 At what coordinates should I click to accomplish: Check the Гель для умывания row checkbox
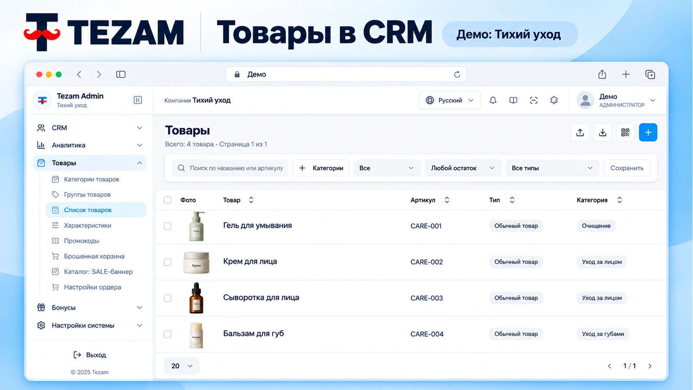point(168,226)
